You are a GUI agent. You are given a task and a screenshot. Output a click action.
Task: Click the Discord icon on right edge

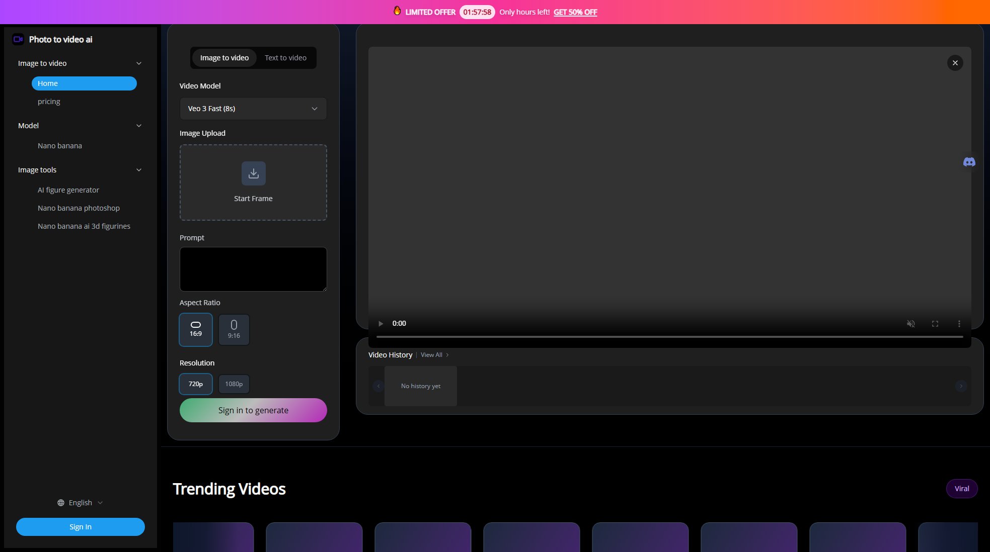click(x=969, y=162)
